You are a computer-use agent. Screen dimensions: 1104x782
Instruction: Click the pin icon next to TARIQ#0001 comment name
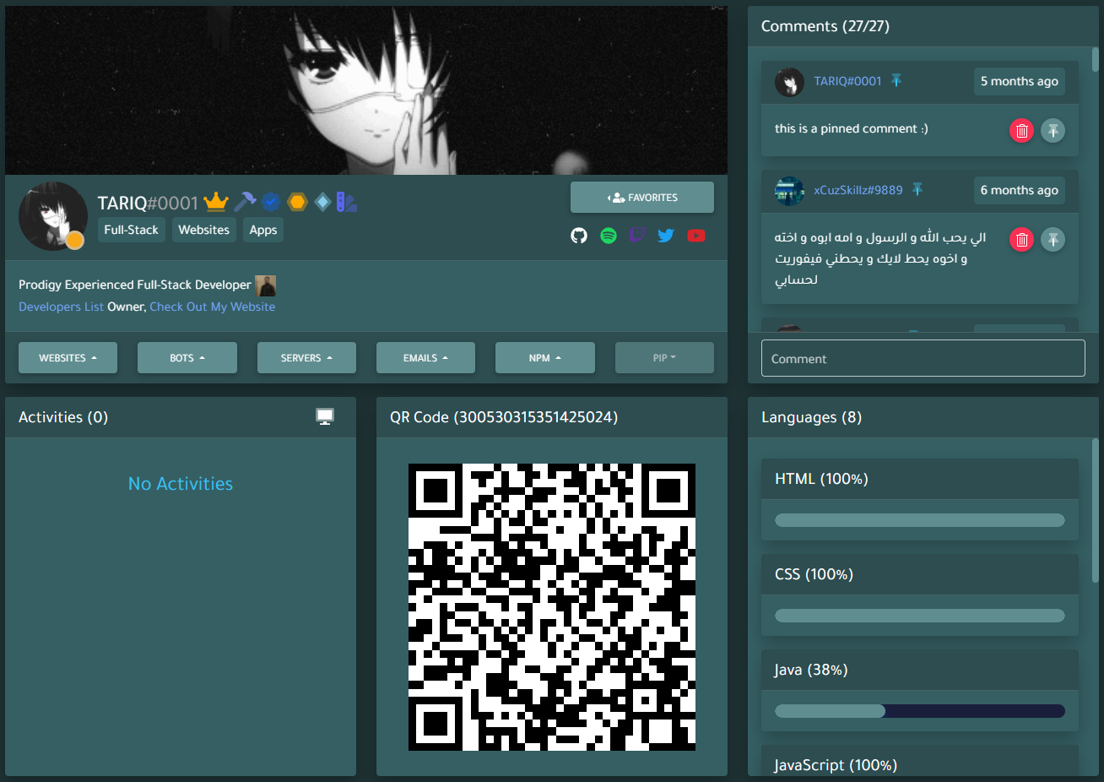pyautogui.click(x=896, y=81)
